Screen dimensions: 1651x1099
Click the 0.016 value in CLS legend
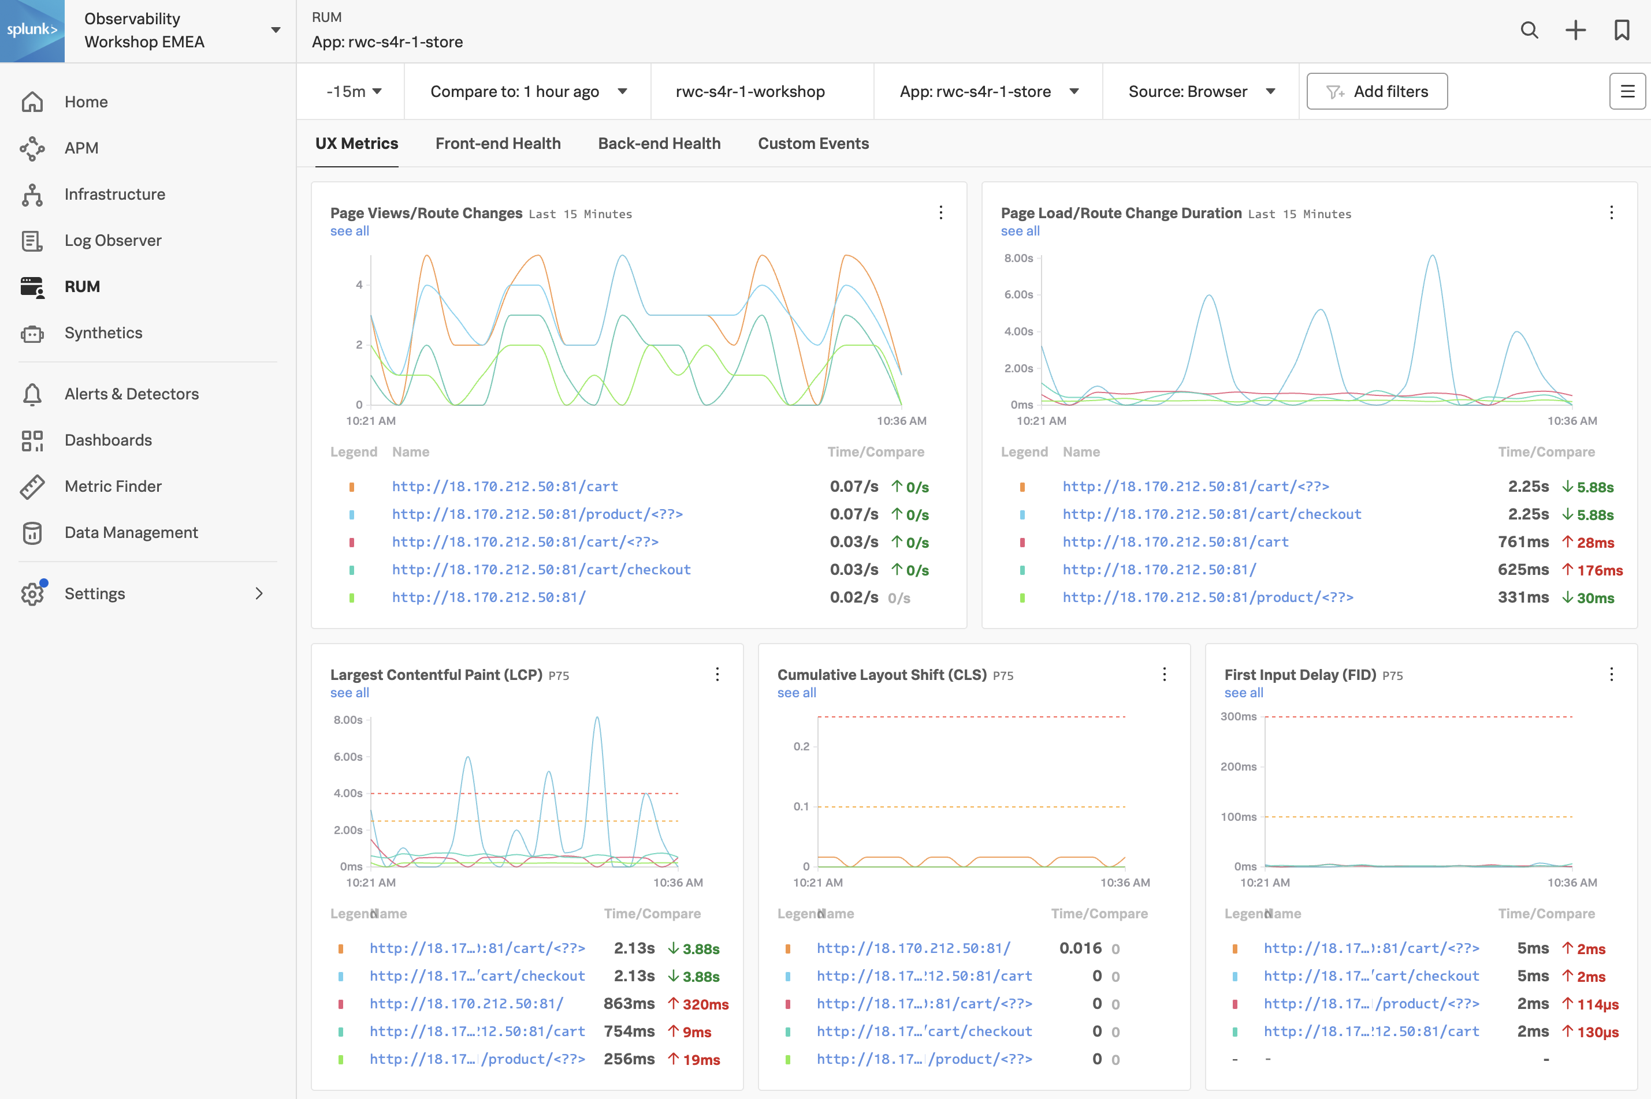[1080, 948]
